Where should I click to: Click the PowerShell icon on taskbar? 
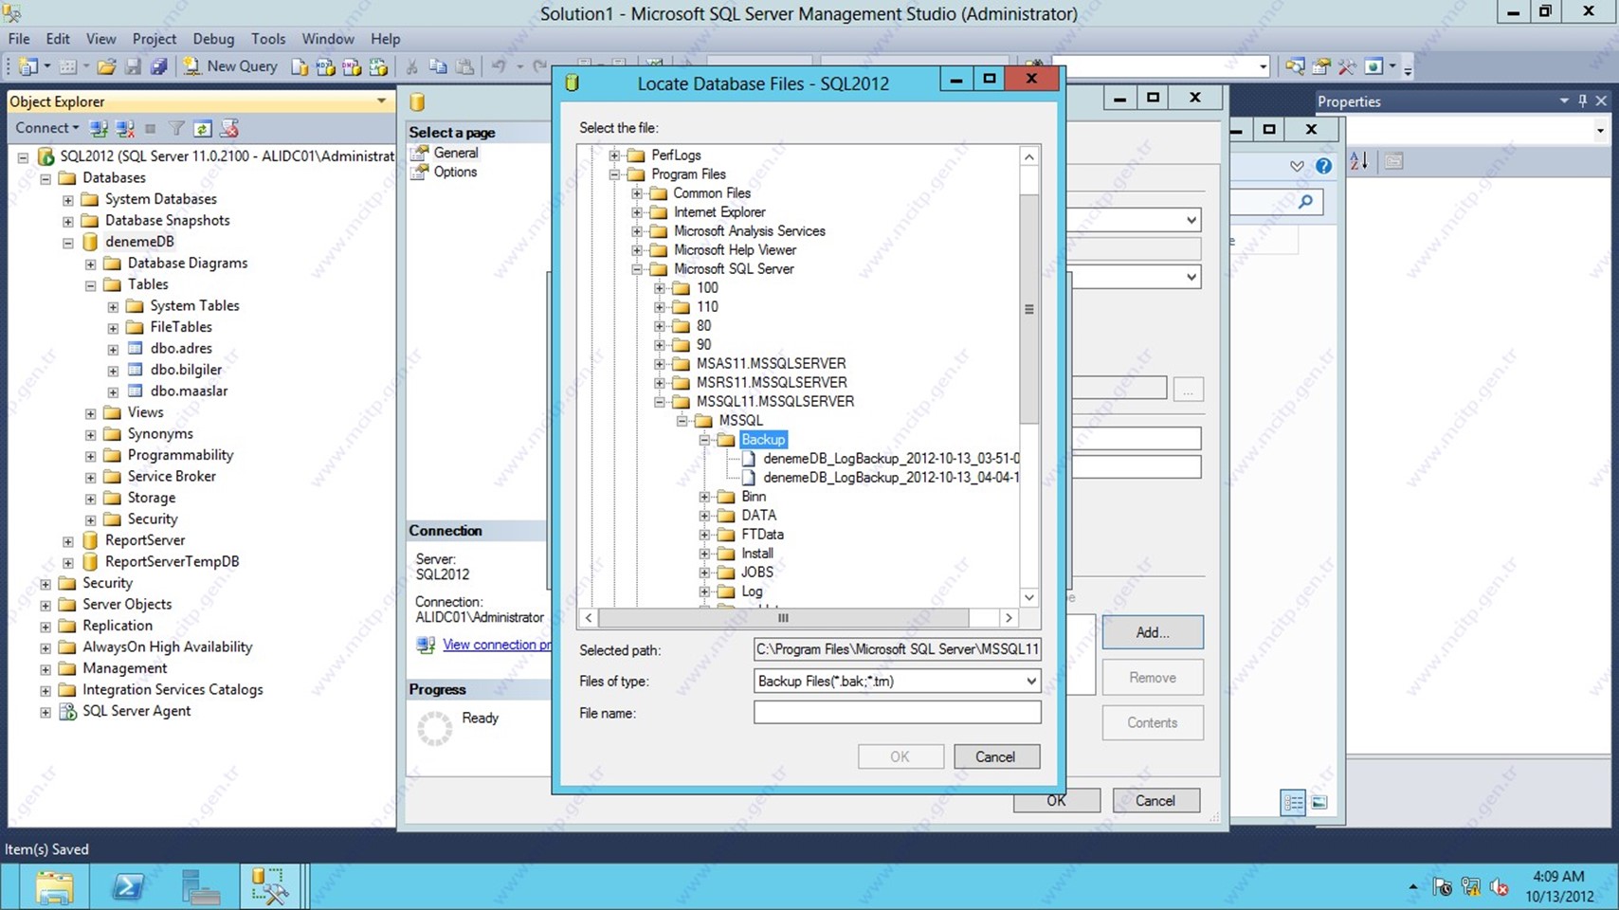(x=128, y=886)
